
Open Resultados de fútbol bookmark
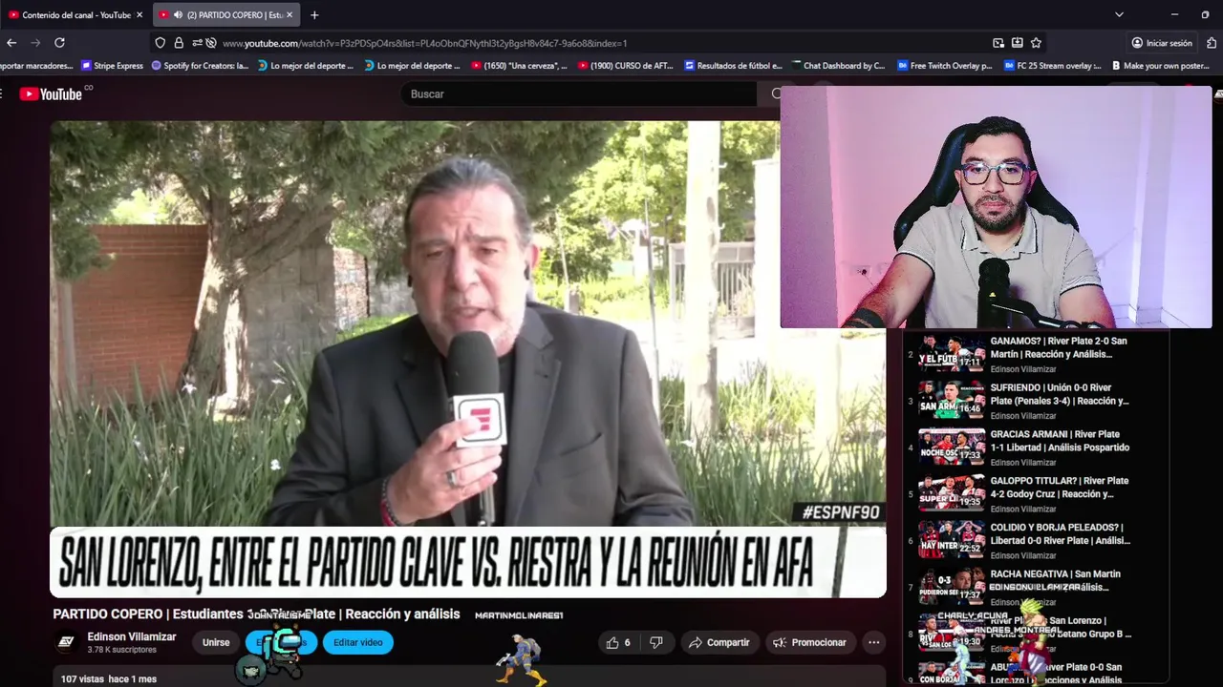(x=733, y=66)
